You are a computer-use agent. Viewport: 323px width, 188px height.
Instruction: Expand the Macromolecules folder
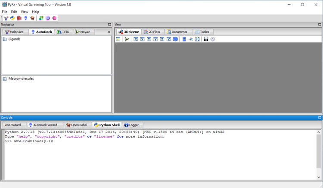coord(5,79)
